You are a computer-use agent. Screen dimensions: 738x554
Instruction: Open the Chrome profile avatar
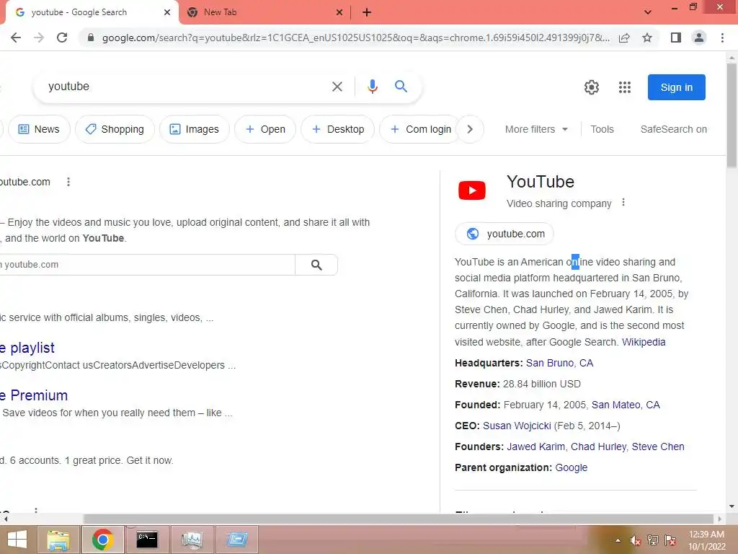coord(699,38)
